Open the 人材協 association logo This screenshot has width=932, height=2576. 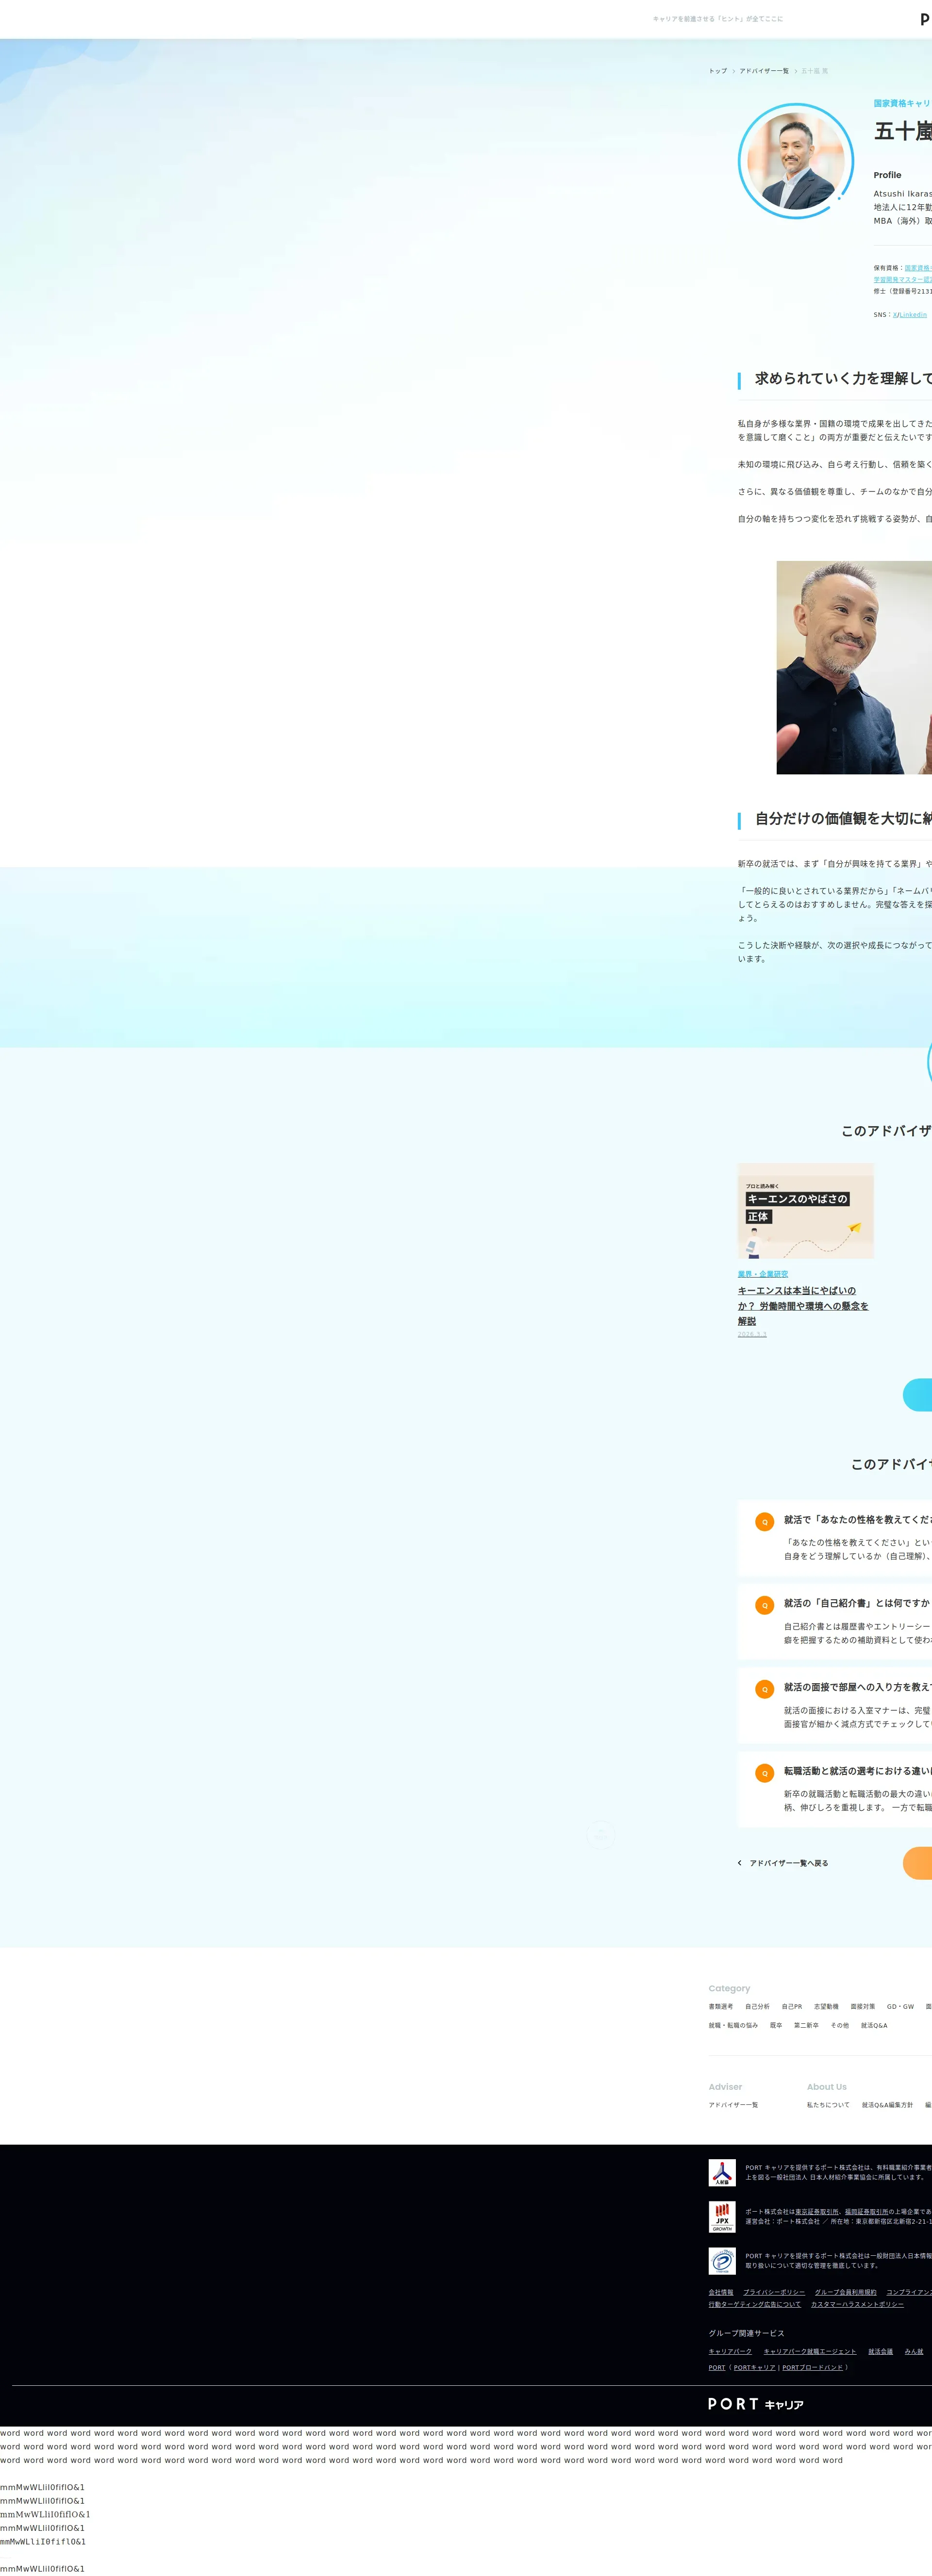click(x=722, y=2172)
